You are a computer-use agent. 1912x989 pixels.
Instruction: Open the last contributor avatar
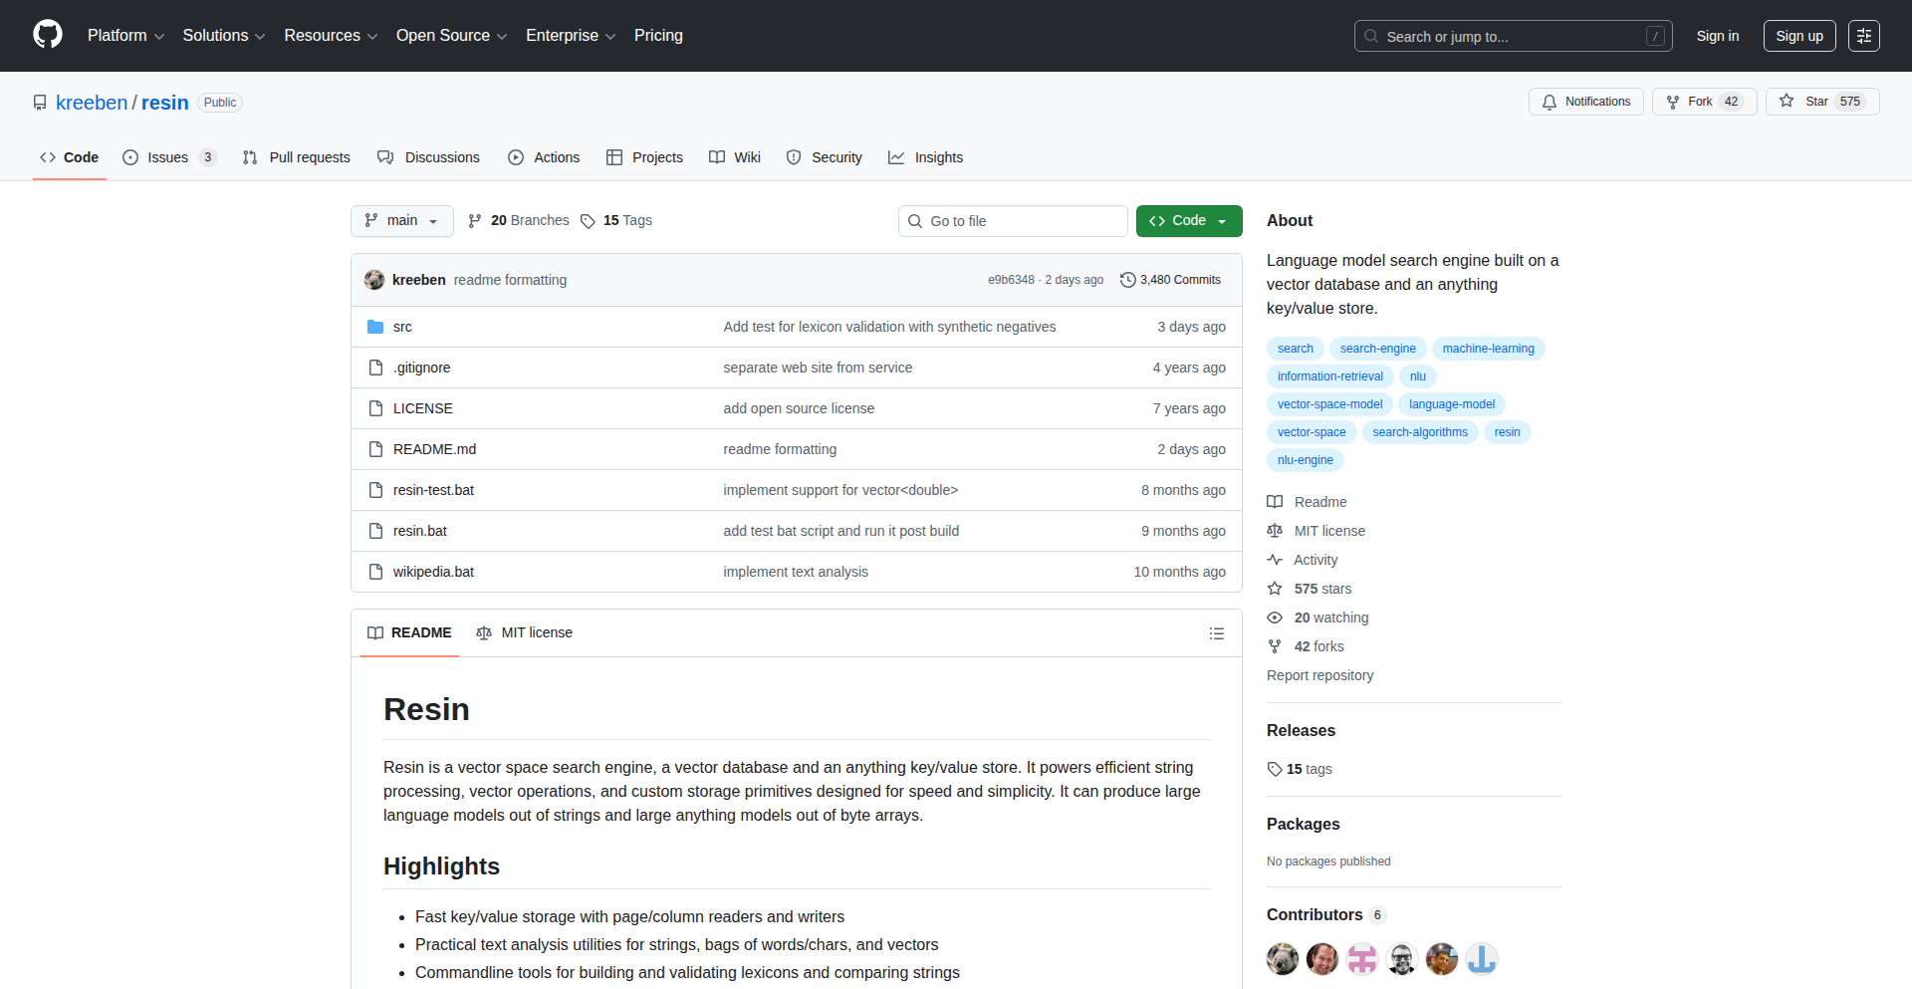click(x=1482, y=959)
